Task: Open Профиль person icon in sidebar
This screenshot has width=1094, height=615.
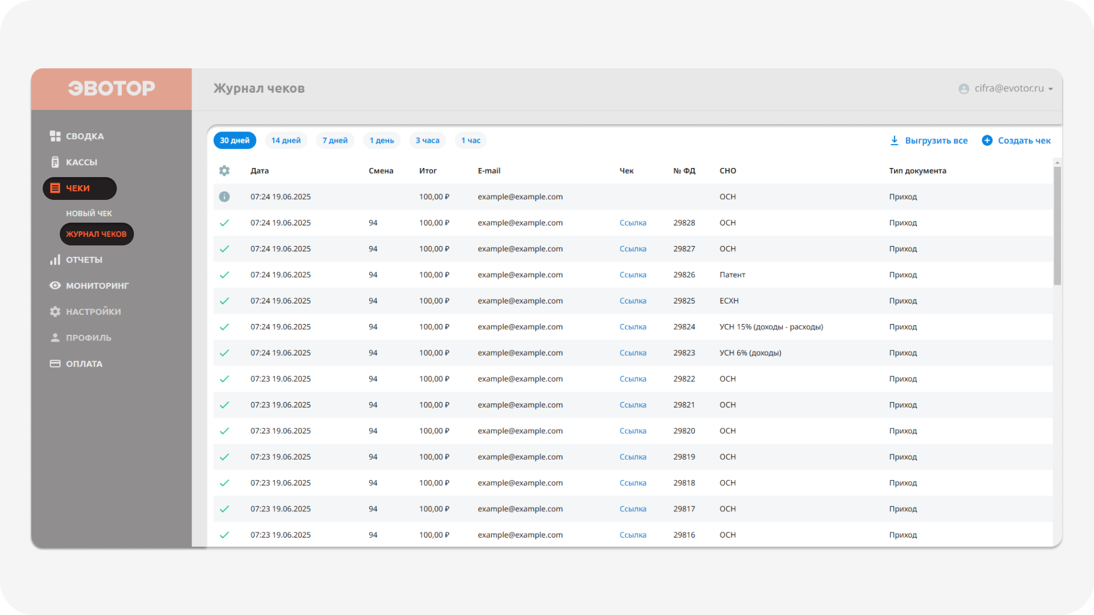Action: (x=55, y=338)
